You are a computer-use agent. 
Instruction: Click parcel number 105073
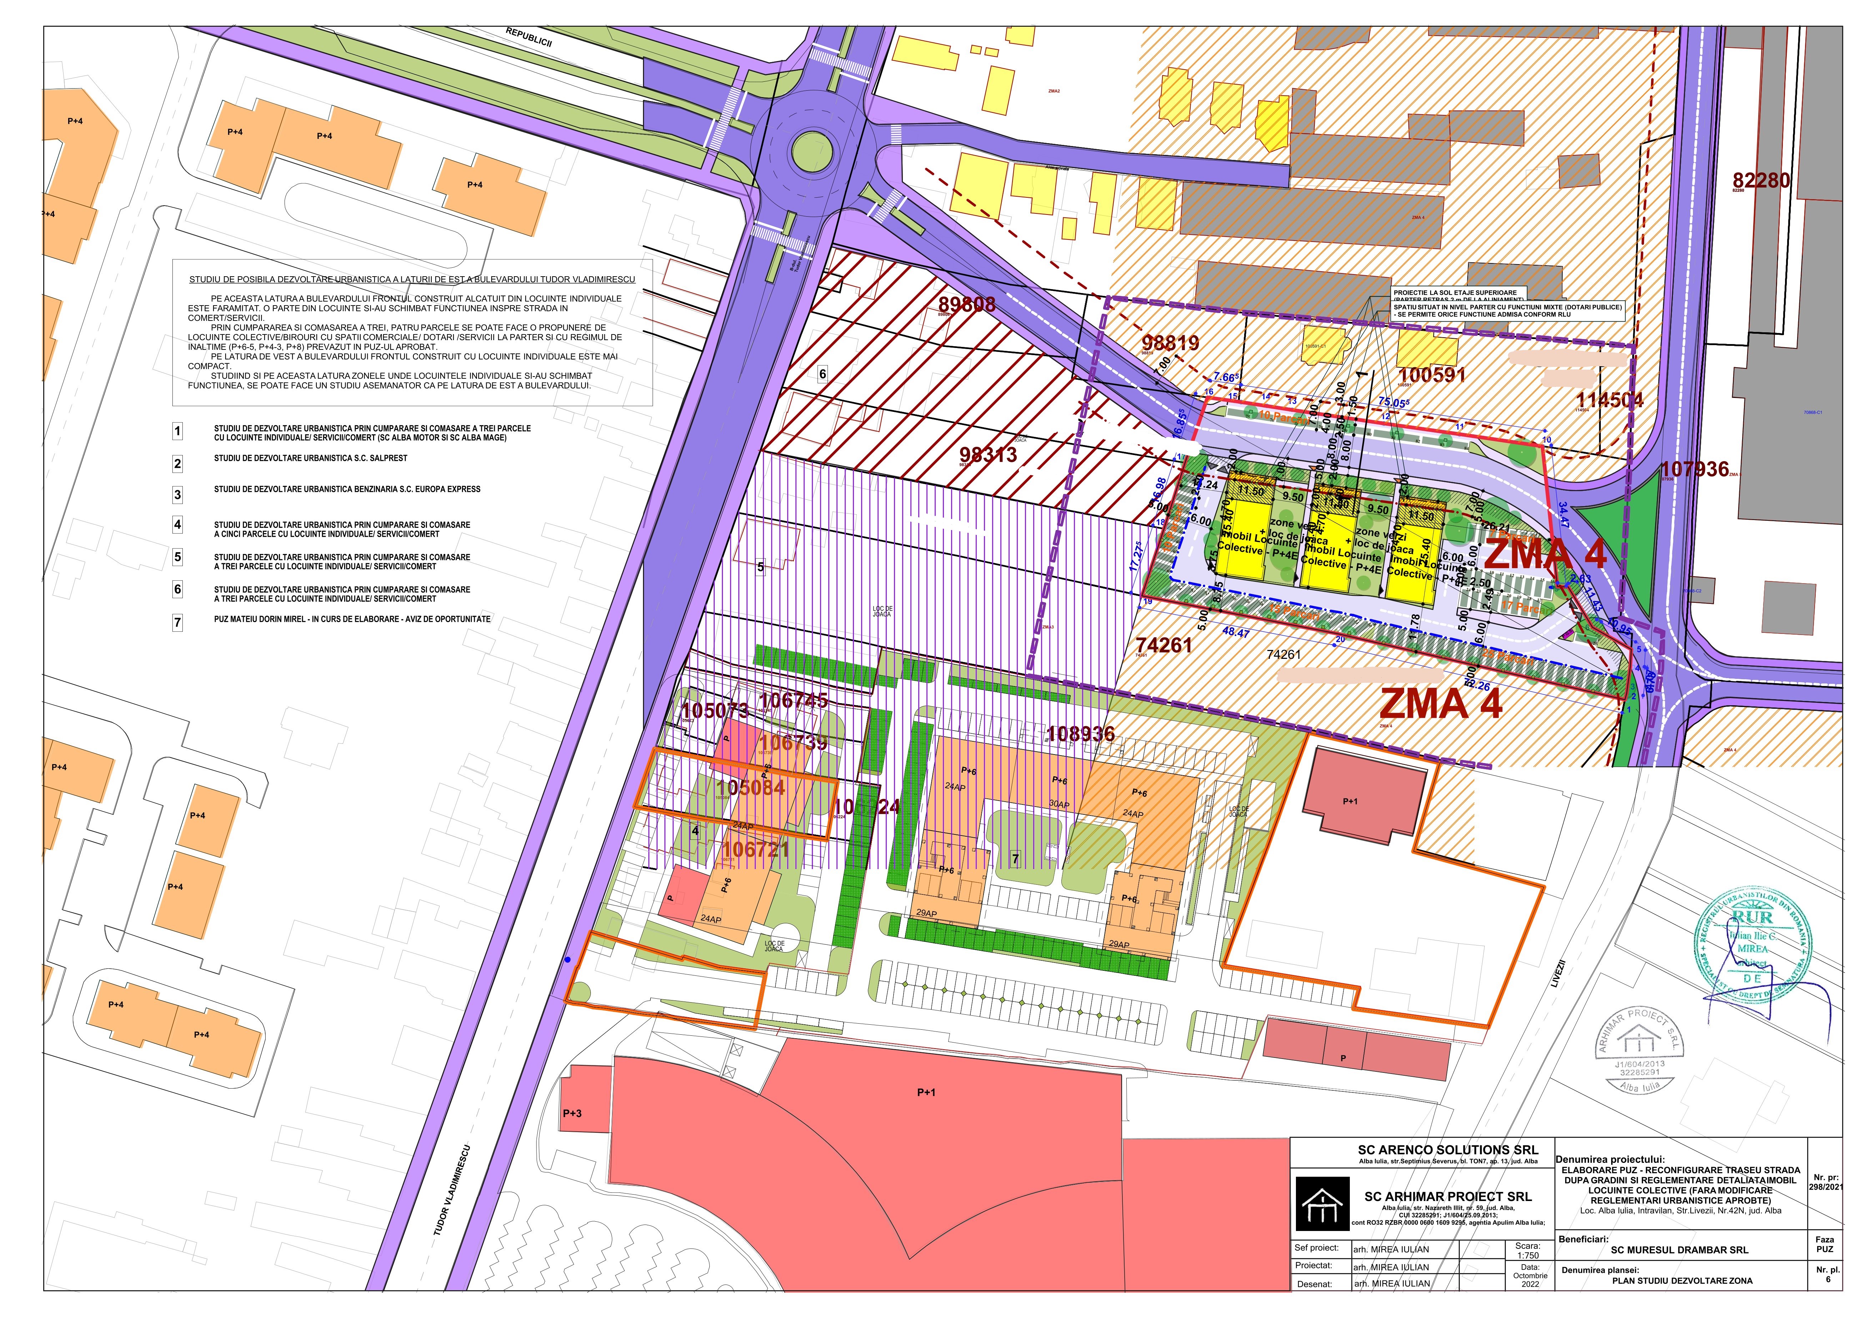click(715, 710)
